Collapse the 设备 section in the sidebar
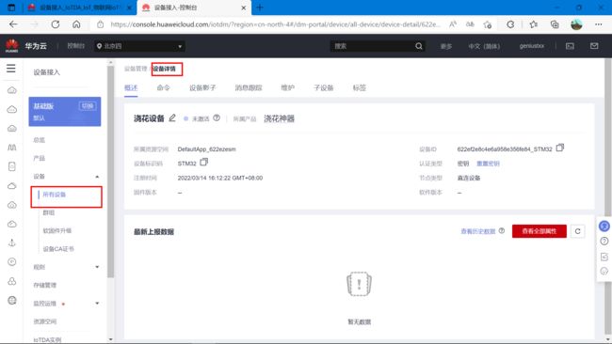This screenshot has width=612, height=344. click(x=97, y=177)
